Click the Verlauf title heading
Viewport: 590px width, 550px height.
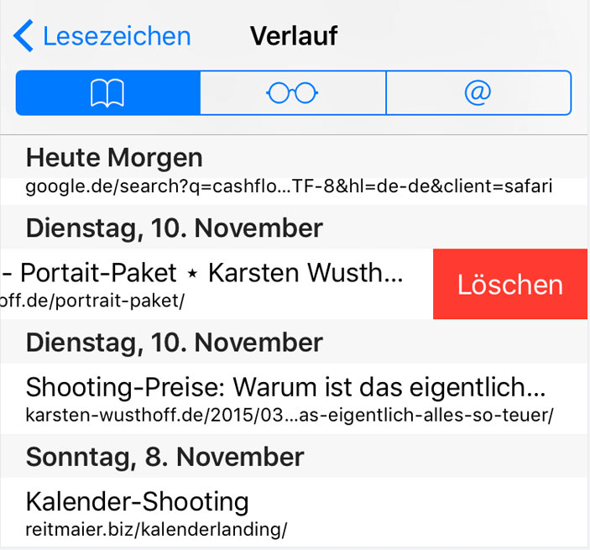click(294, 37)
